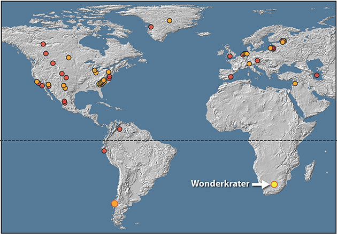
Task: Click the white arrow pointing to Wonderkrater
Action: (261, 184)
